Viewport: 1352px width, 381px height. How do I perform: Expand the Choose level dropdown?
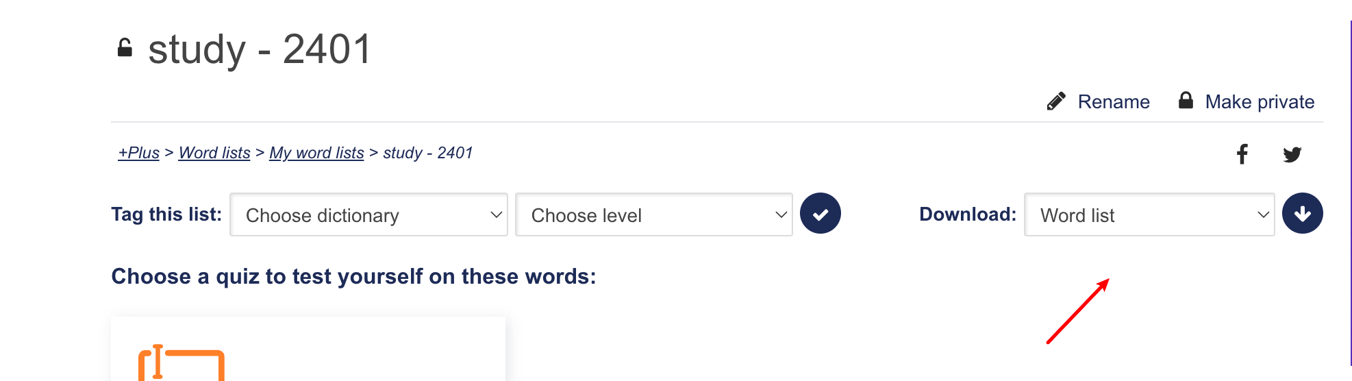pyautogui.click(x=653, y=215)
